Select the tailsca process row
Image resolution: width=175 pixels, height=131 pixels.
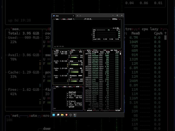pyautogui.click(x=102, y=59)
